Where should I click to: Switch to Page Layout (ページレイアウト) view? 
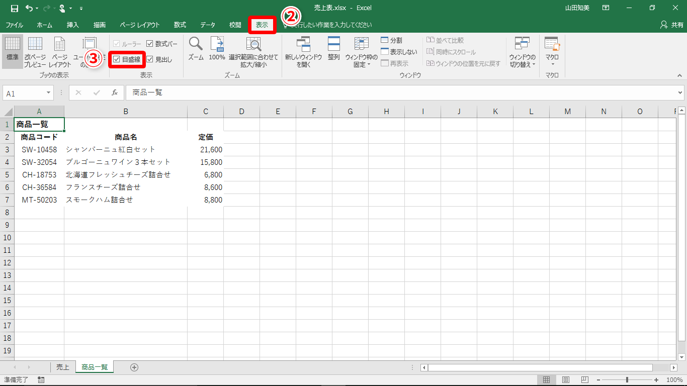60,52
